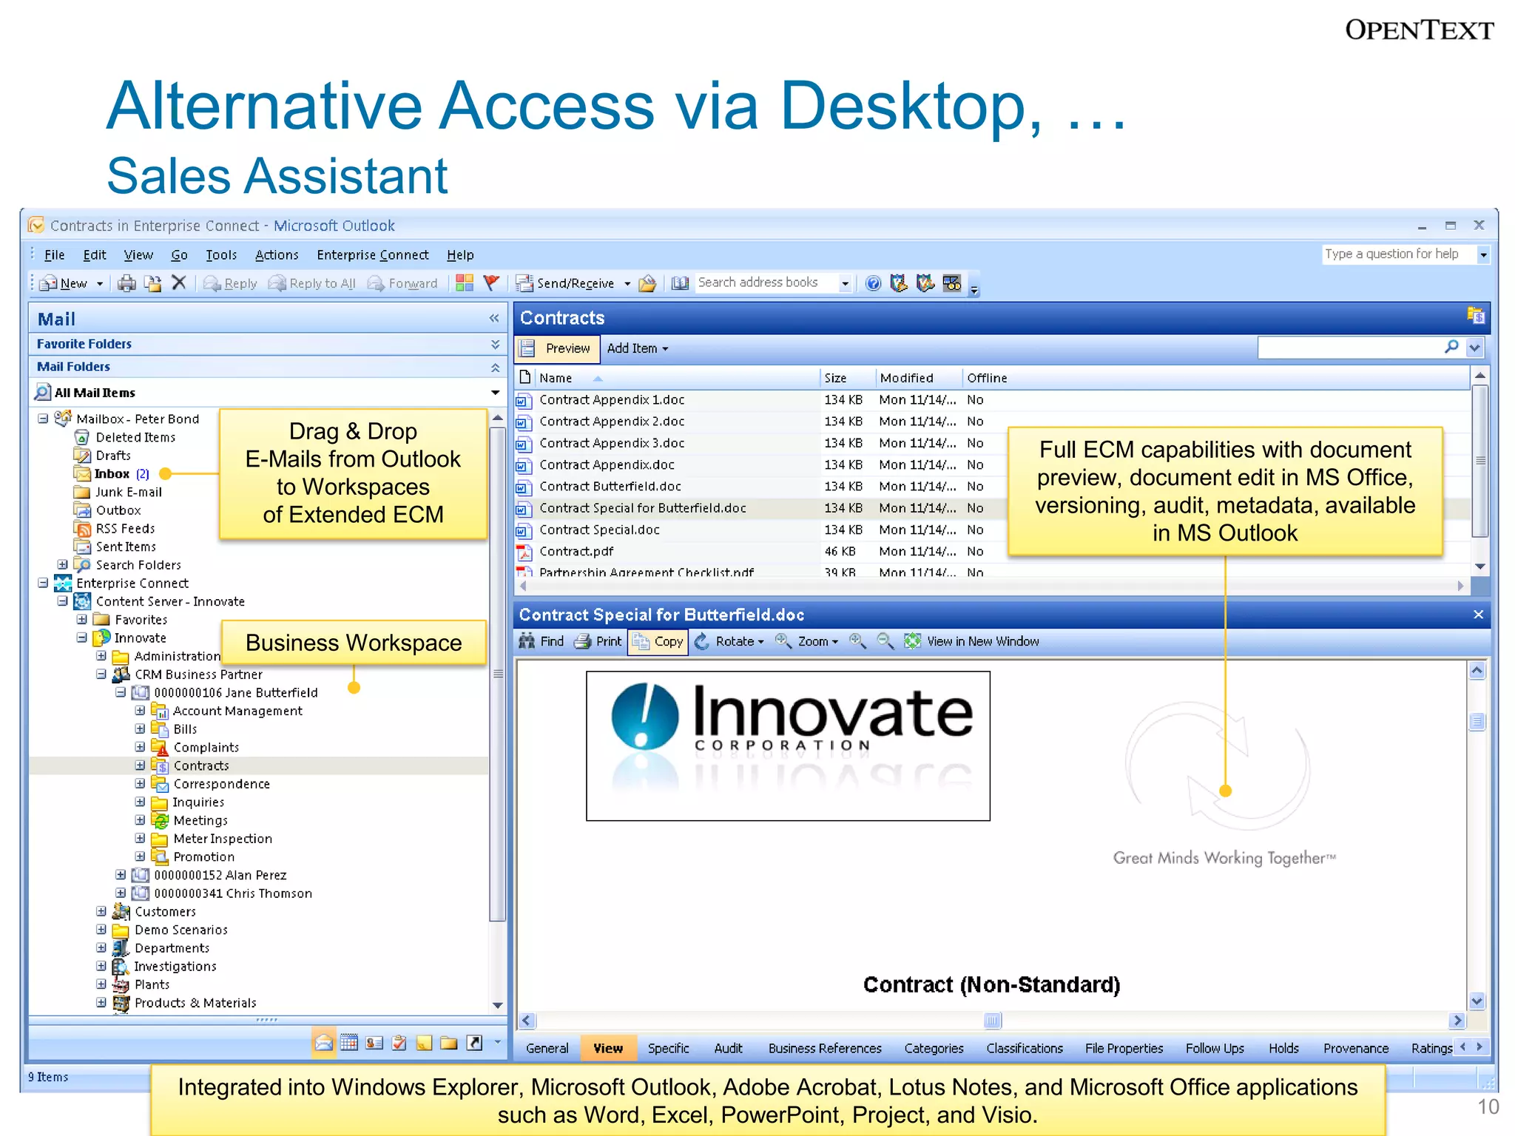Click the search magnifier in Contracts pane
The image size is (1515, 1136).
[x=1451, y=346]
